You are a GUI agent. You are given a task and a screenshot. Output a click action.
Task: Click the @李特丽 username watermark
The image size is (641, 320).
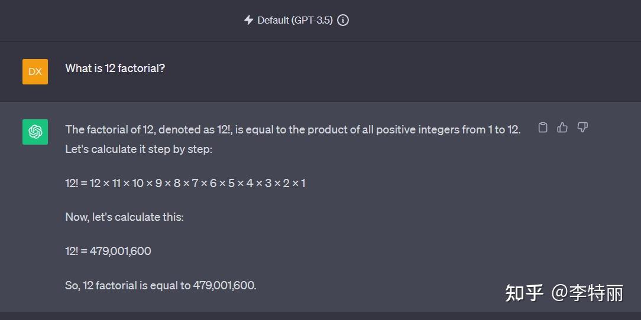[588, 293]
